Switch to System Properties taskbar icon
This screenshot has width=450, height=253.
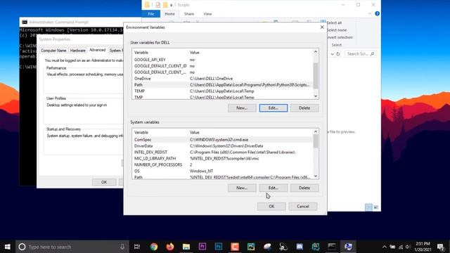coord(348,247)
